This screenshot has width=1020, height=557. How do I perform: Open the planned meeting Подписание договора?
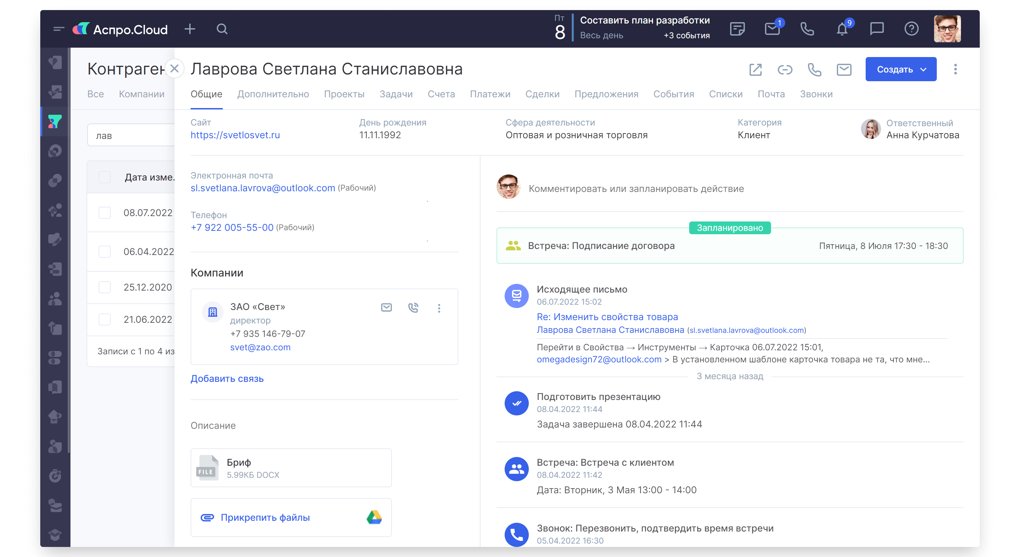[x=729, y=246]
